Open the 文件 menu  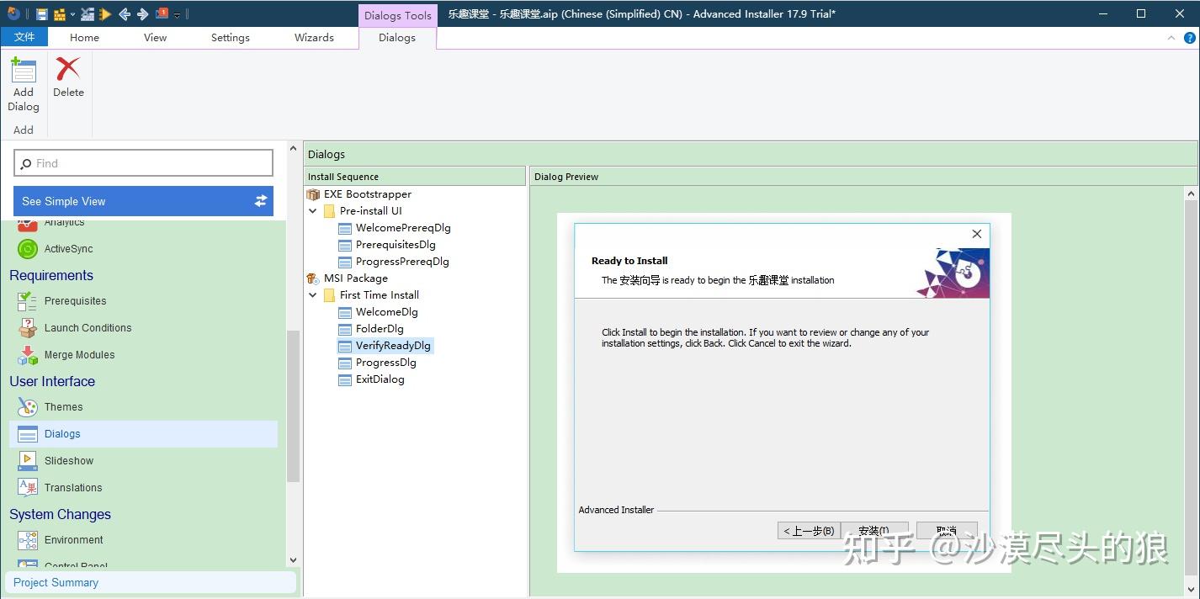pyautogui.click(x=24, y=37)
